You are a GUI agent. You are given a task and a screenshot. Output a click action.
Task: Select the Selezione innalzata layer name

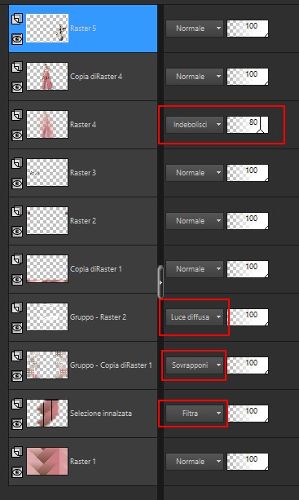[x=101, y=414]
